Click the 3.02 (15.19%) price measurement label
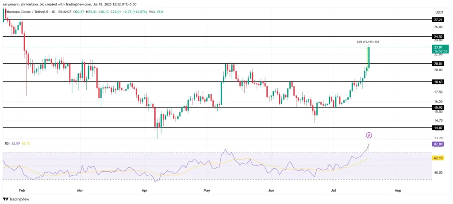This screenshot has height=204, width=453. [368, 42]
